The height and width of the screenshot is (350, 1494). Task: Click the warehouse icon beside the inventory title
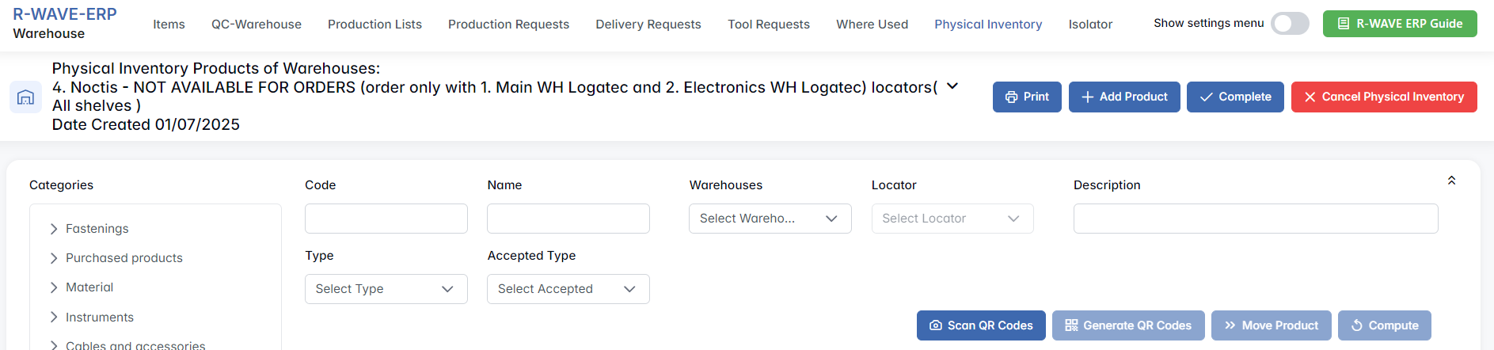[x=25, y=97]
